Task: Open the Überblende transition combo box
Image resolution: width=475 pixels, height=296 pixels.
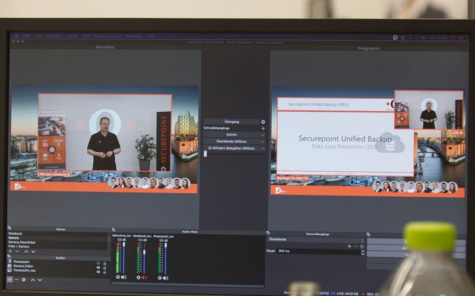Action: click(x=315, y=240)
